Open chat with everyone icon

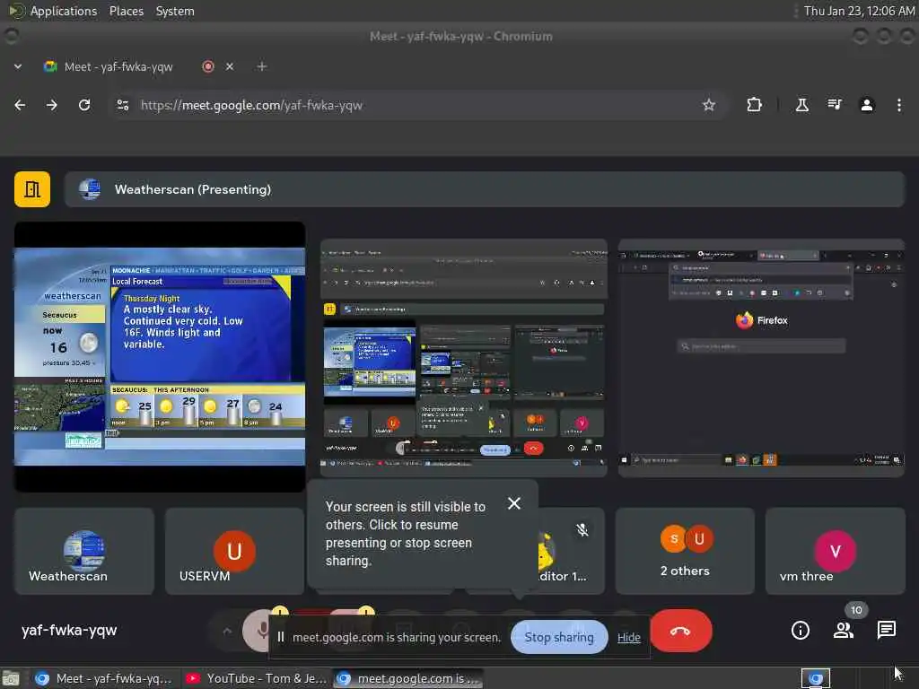click(x=886, y=631)
